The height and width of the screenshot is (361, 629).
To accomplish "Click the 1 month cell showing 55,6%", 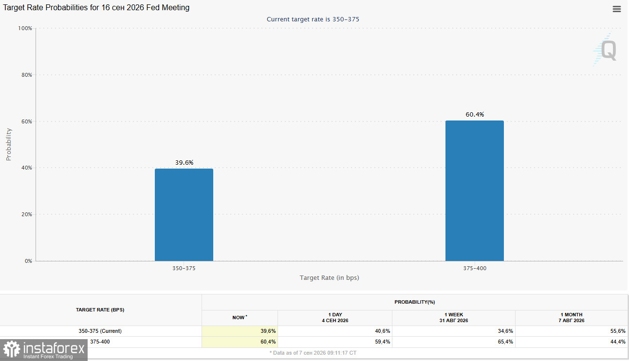I will pyautogui.click(x=572, y=331).
